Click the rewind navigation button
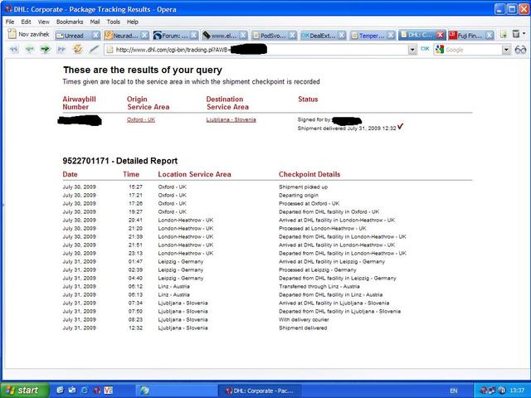This screenshot has height=398, width=531. pyautogui.click(x=13, y=50)
